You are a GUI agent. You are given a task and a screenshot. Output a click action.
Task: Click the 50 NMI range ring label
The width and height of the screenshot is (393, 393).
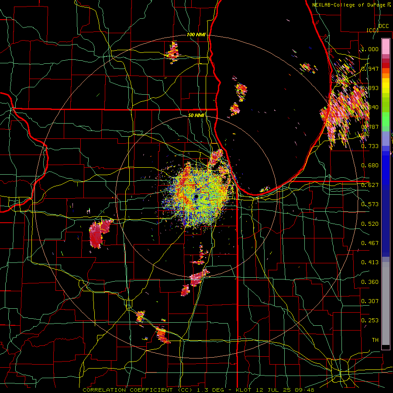tap(196, 115)
